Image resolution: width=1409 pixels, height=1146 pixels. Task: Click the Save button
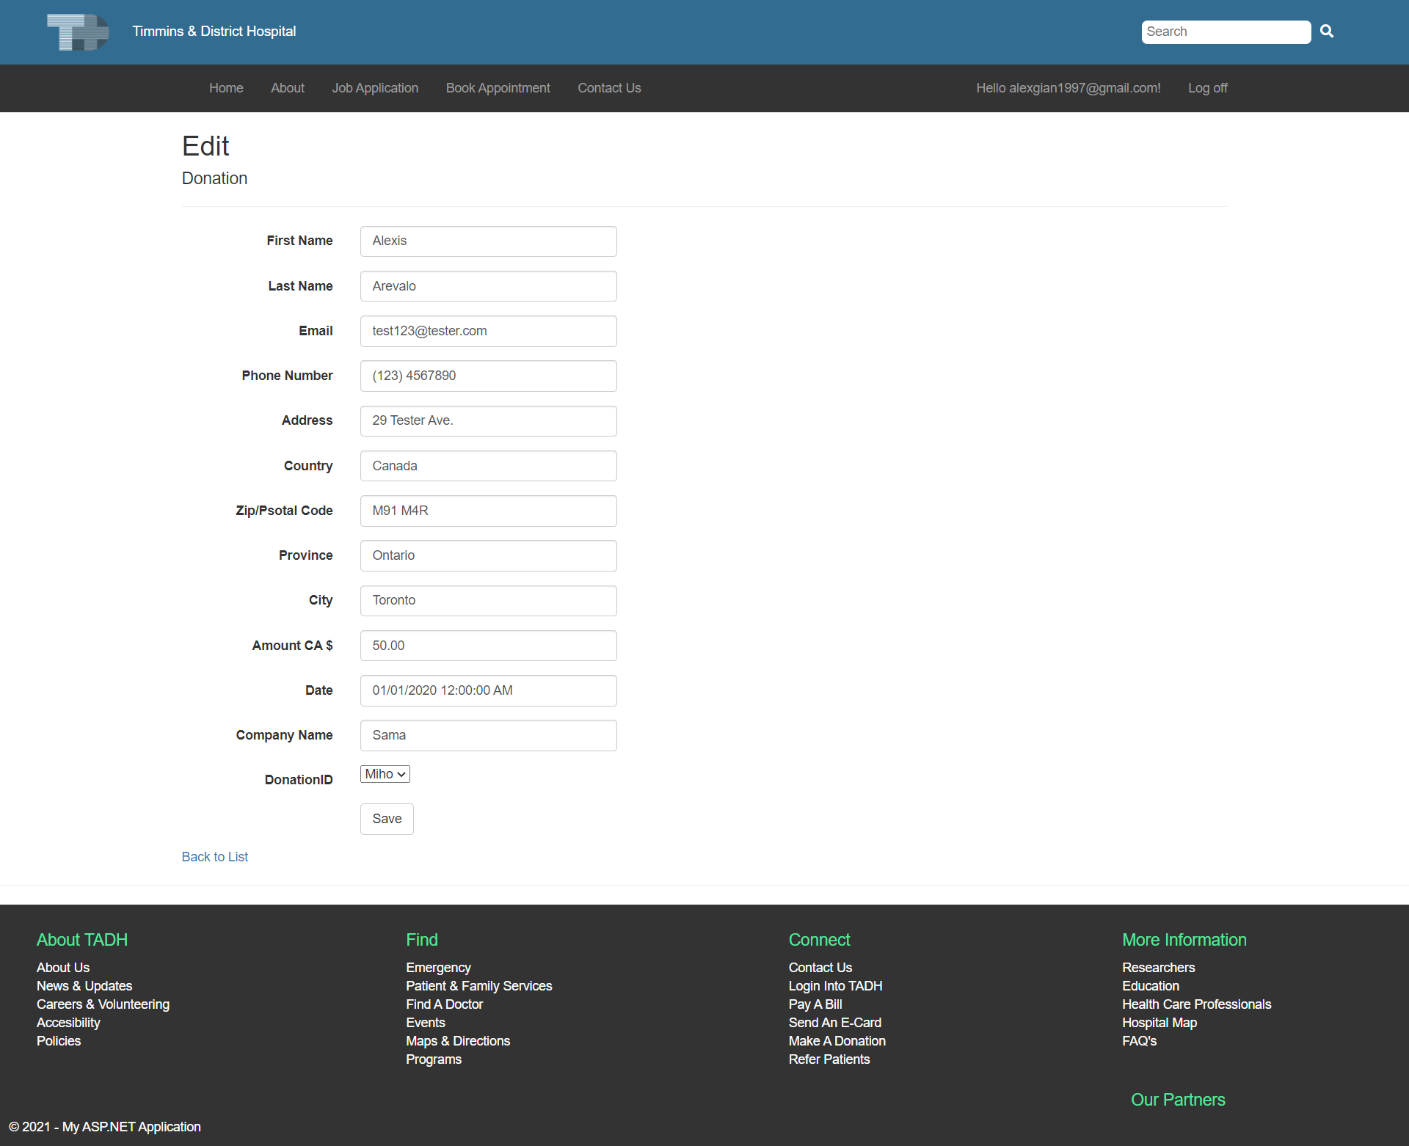[x=387, y=819]
